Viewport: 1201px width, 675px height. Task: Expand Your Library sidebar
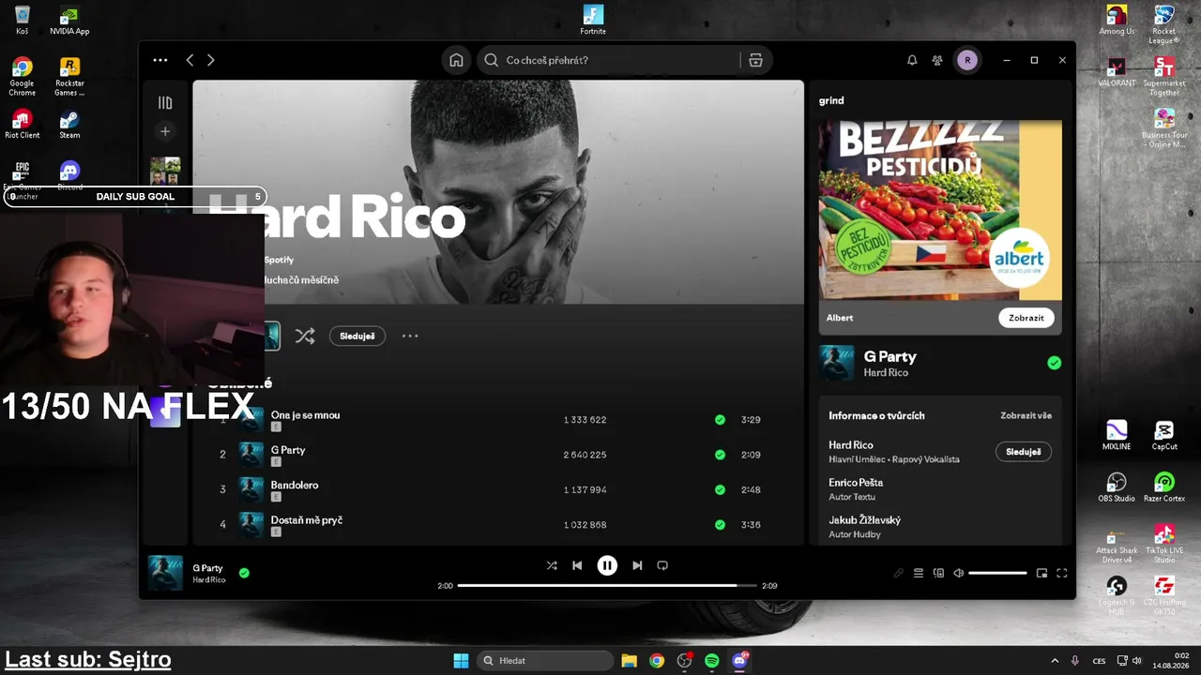[165, 103]
